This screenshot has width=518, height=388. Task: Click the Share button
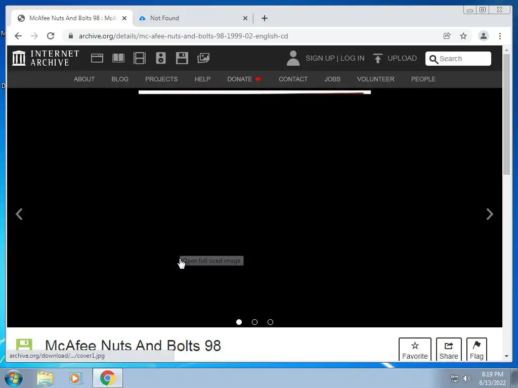pyautogui.click(x=449, y=350)
